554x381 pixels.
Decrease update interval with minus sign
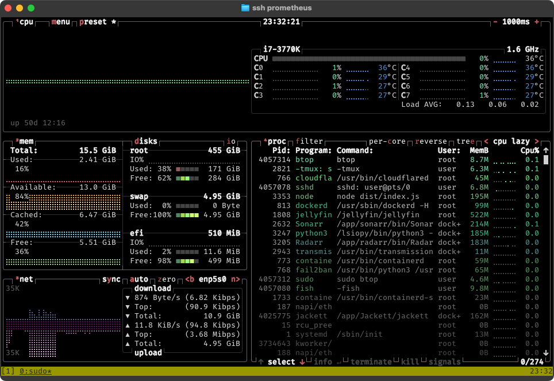(495, 22)
